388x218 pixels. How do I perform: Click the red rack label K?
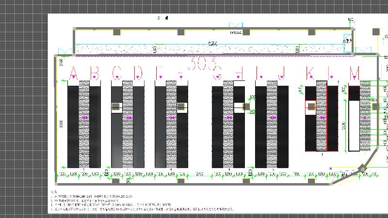click(x=309, y=74)
